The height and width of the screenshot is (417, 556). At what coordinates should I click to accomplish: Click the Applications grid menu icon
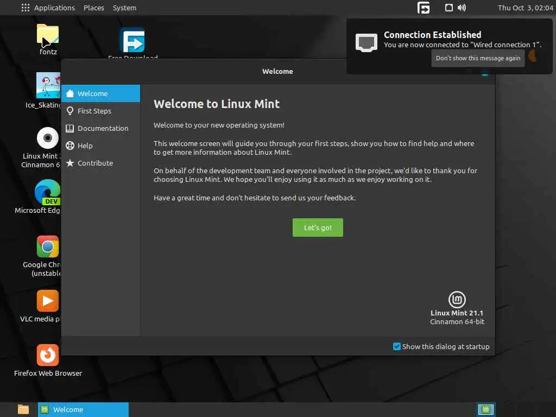pos(25,8)
